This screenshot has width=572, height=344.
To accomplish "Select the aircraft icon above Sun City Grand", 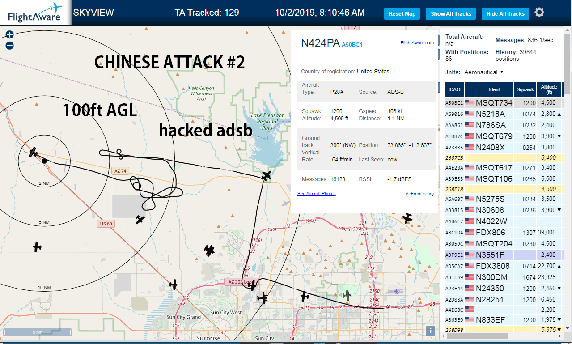I will [x=174, y=284].
